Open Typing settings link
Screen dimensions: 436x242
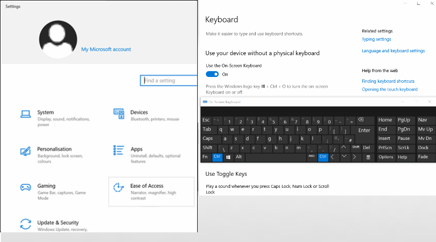click(x=376, y=39)
